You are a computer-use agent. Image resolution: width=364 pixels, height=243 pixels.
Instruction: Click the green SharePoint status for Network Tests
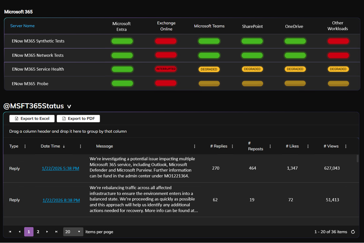point(252,55)
